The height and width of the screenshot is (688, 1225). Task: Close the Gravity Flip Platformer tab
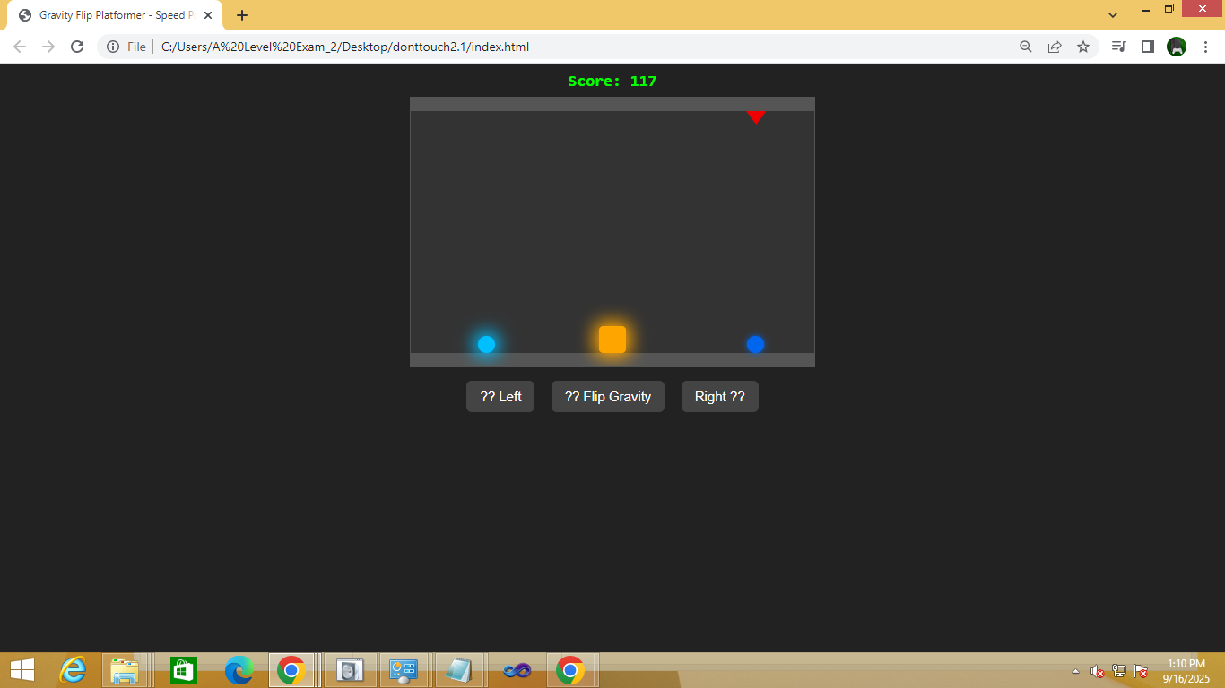(208, 15)
